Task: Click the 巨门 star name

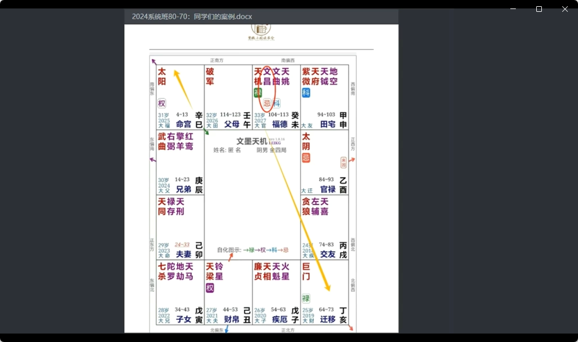Action: coord(306,271)
